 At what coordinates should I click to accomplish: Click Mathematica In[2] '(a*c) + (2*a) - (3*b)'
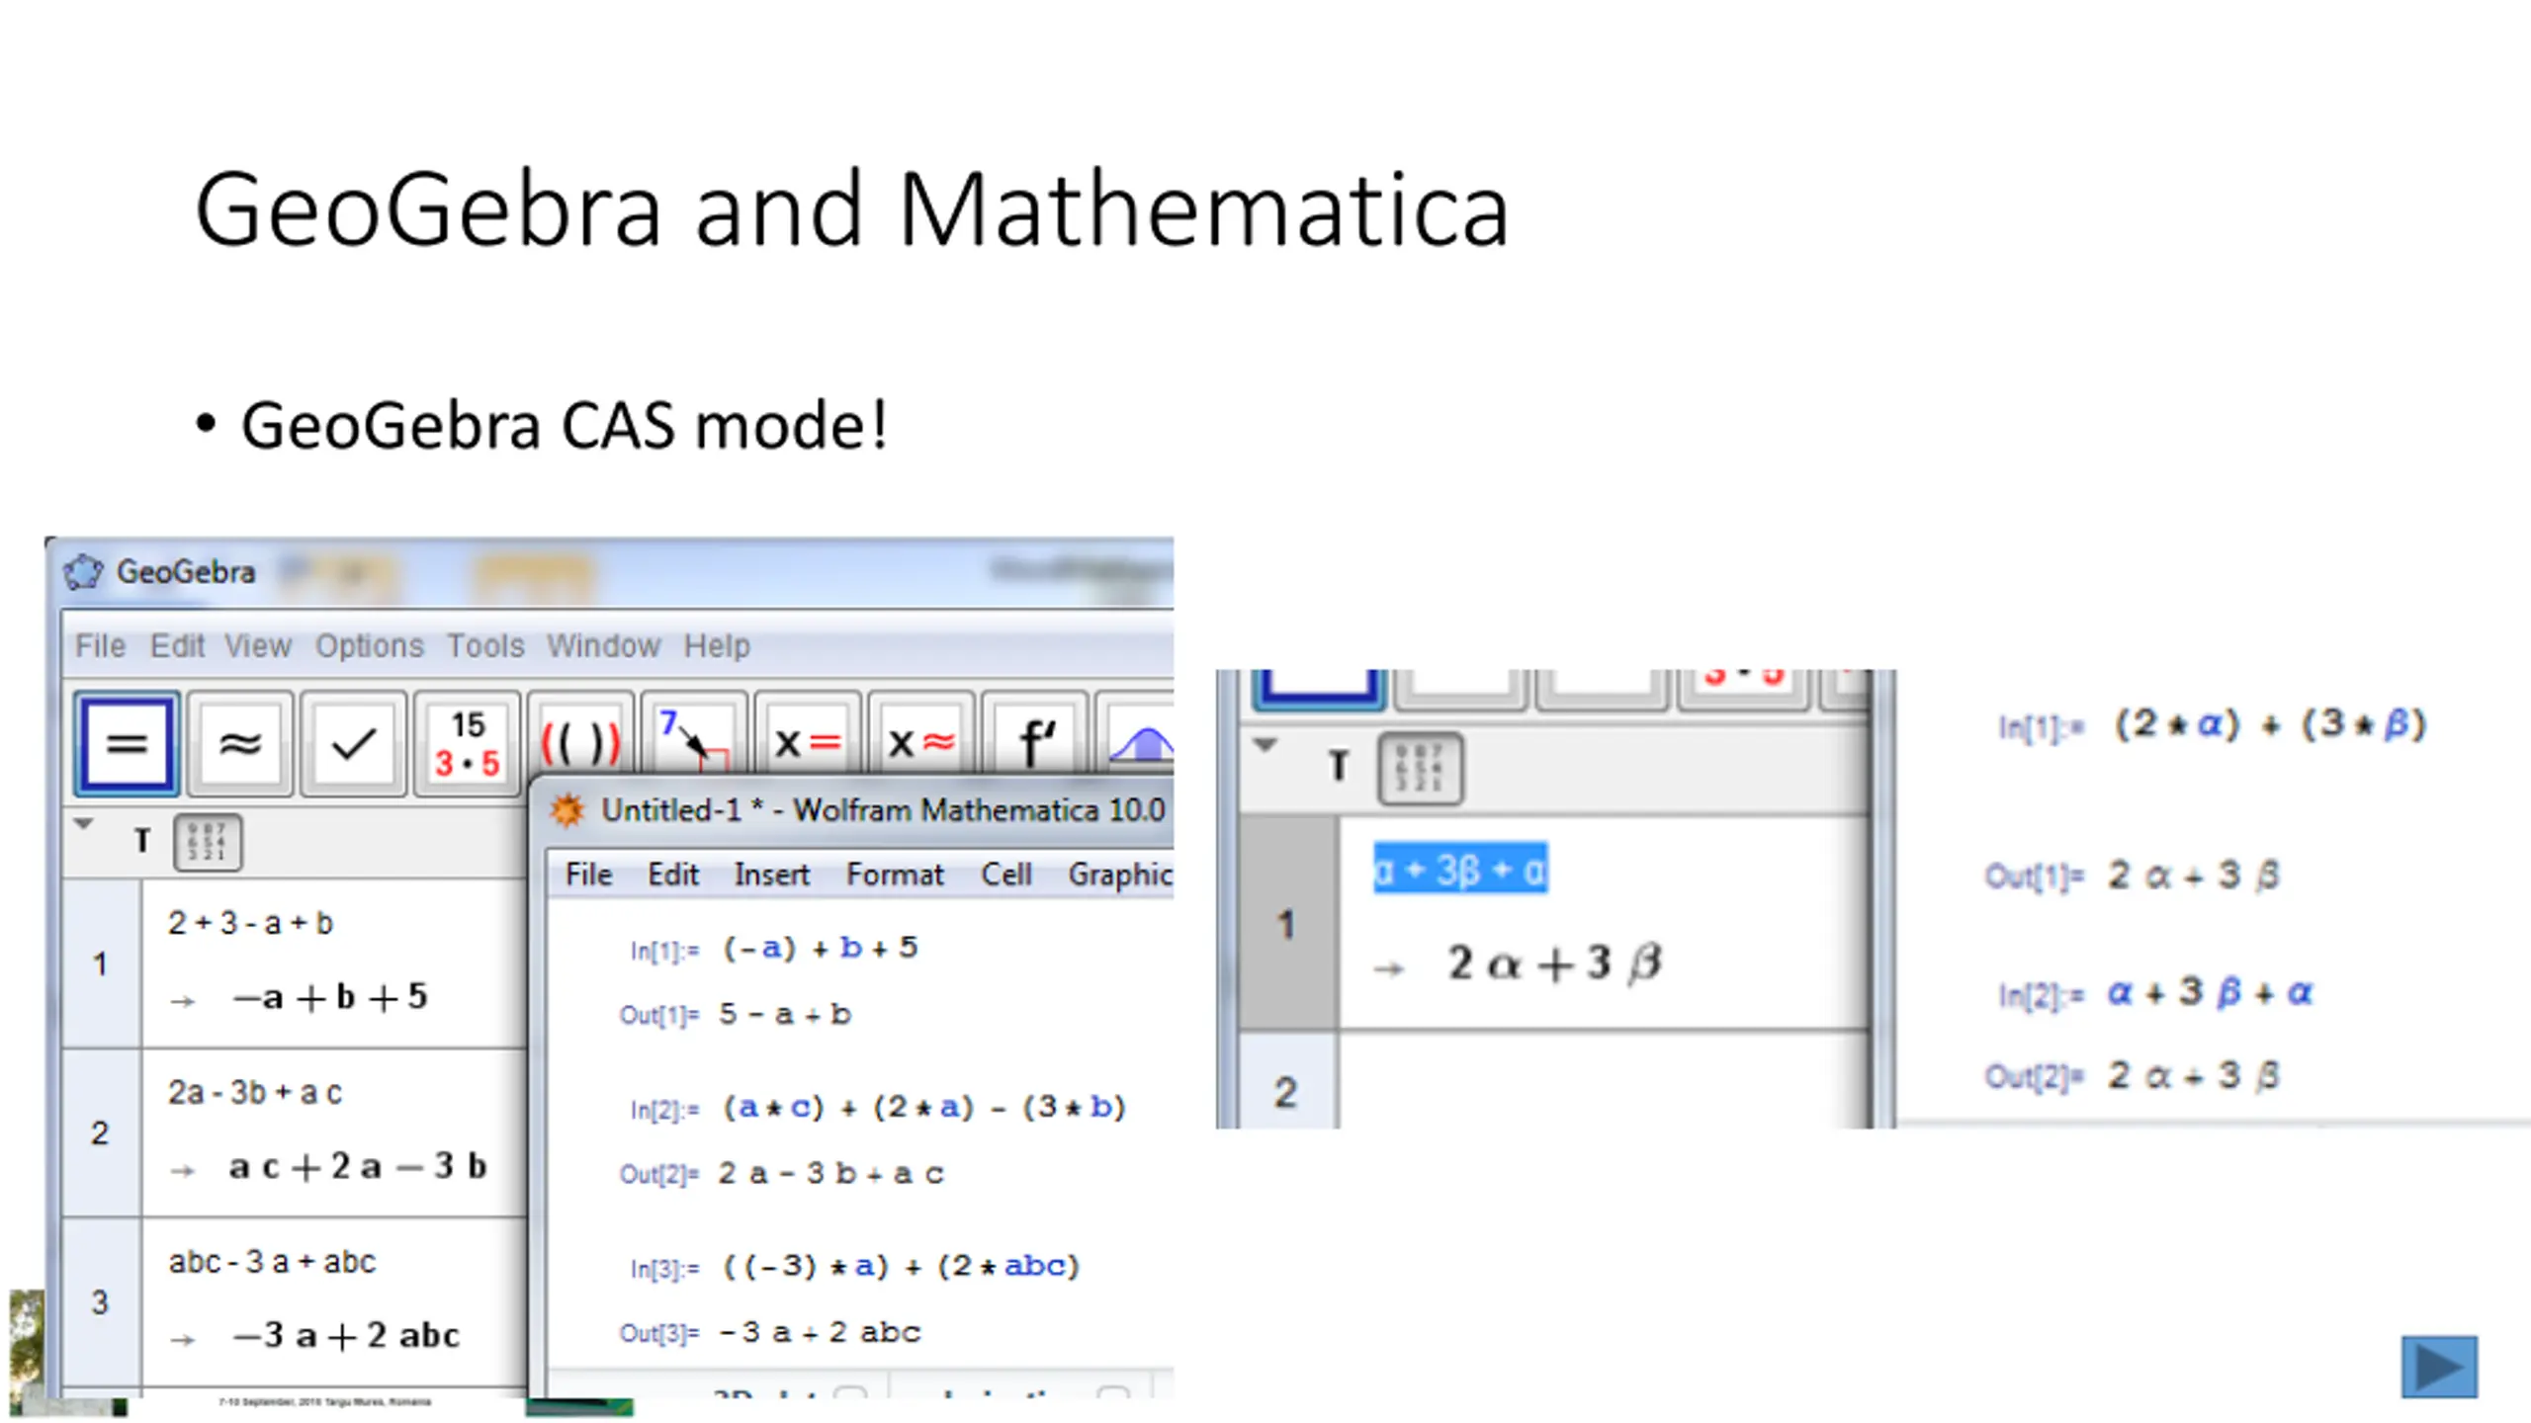pyautogui.click(x=923, y=1107)
